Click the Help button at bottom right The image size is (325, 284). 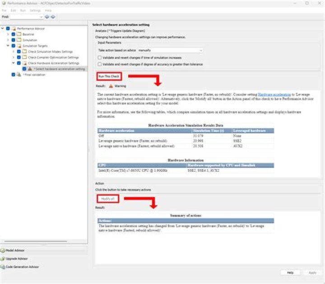coord(290,273)
